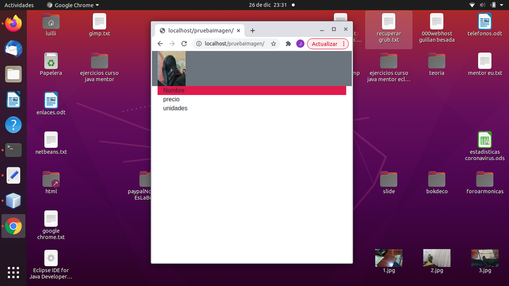Screen dimensions: 509x286
Task: Open LibreOffice Writer from the dock
Action: (13, 100)
